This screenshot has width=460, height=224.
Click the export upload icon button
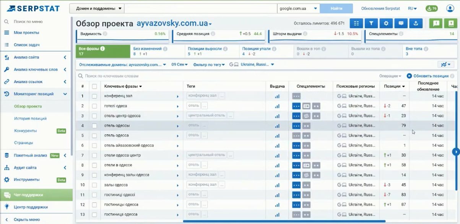(416, 23)
